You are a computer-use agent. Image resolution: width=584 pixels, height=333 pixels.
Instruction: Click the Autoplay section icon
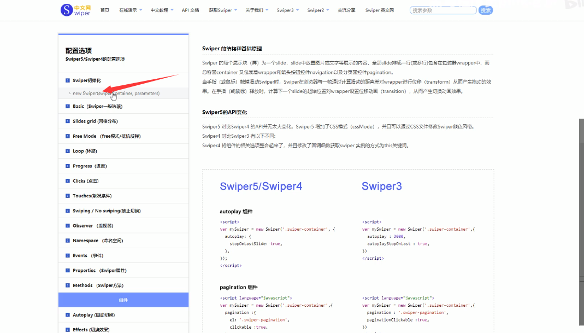point(67,315)
